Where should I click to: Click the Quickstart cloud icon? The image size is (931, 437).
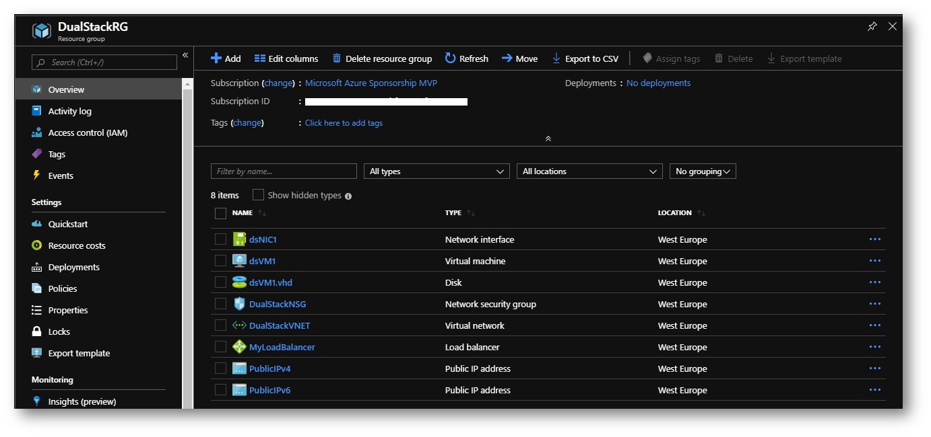[37, 224]
